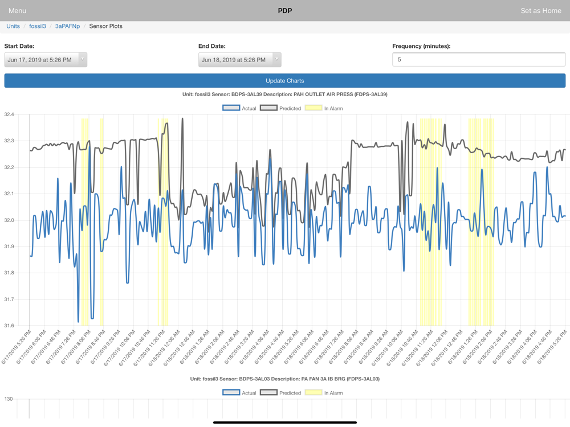Toggle Predicted series in PA FAN chart legend
The image size is (570, 427).
(280, 393)
